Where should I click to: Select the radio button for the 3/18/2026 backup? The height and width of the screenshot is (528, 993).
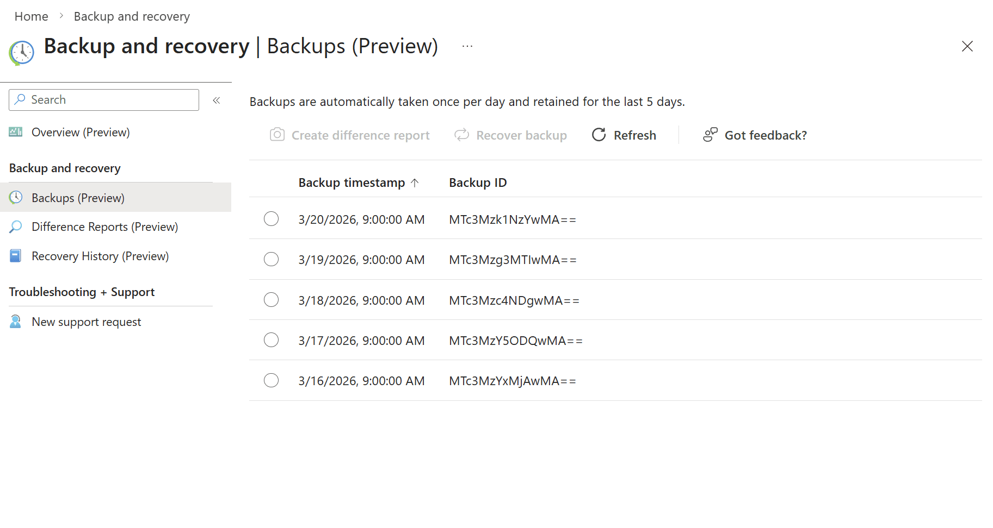[271, 299]
